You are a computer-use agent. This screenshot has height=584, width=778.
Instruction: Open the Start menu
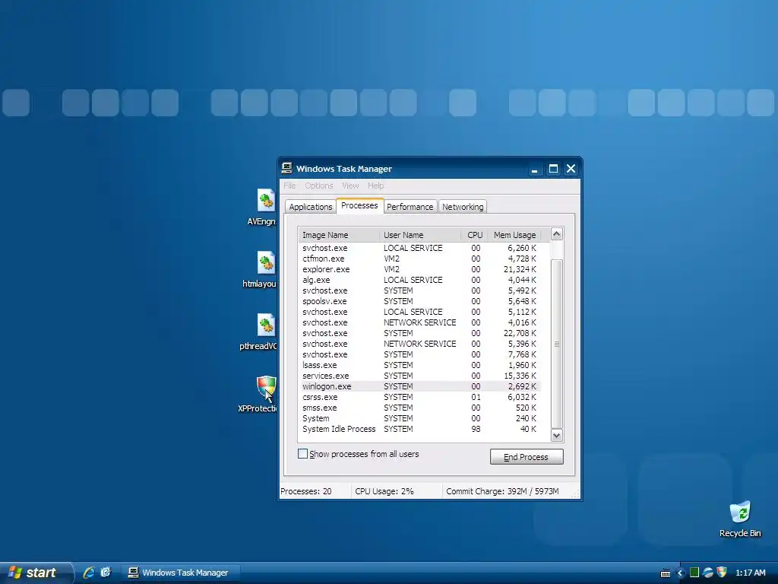pyautogui.click(x=36, y=573)
